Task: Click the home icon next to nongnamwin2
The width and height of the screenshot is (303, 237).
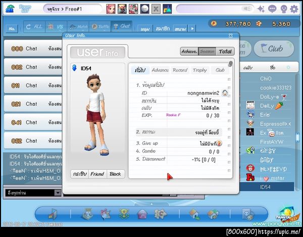Action: coord(225,93)
